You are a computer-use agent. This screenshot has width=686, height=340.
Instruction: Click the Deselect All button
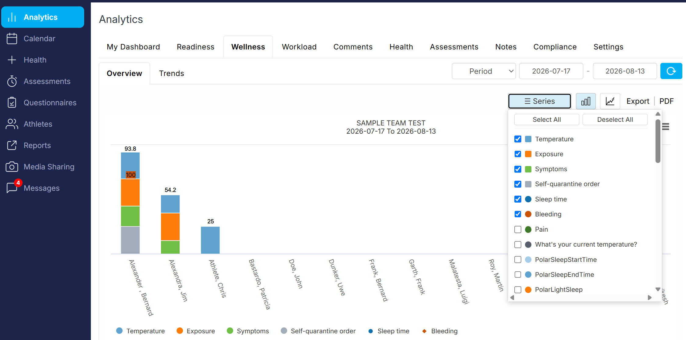[615, 120]
